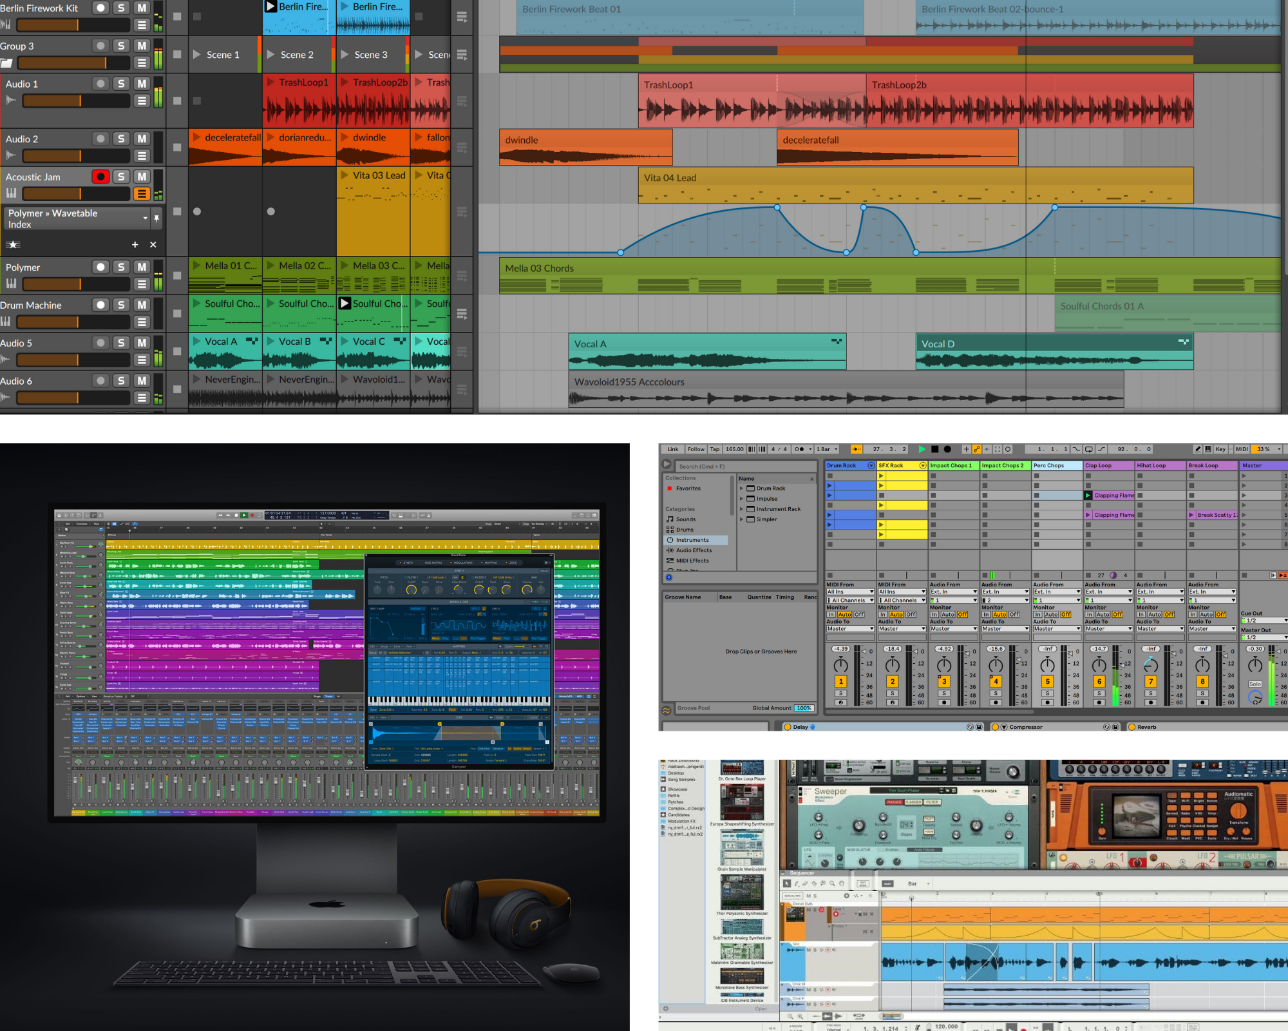Click the Ableton play button

click(922, 449)
